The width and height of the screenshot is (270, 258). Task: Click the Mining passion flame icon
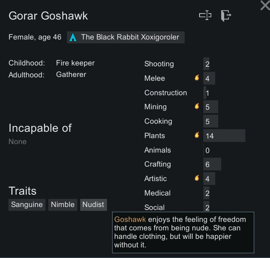coord(197,107)
